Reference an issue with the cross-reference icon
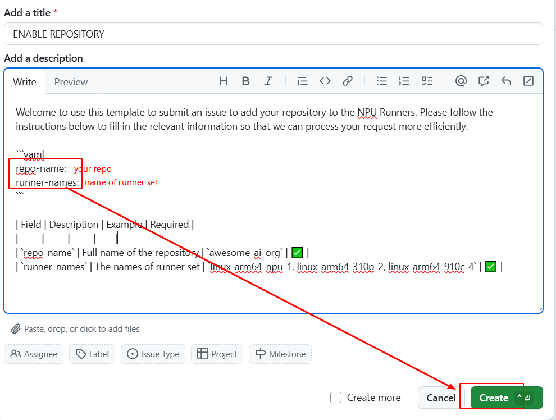The image size is (556, 420). [x=484, y=81]
